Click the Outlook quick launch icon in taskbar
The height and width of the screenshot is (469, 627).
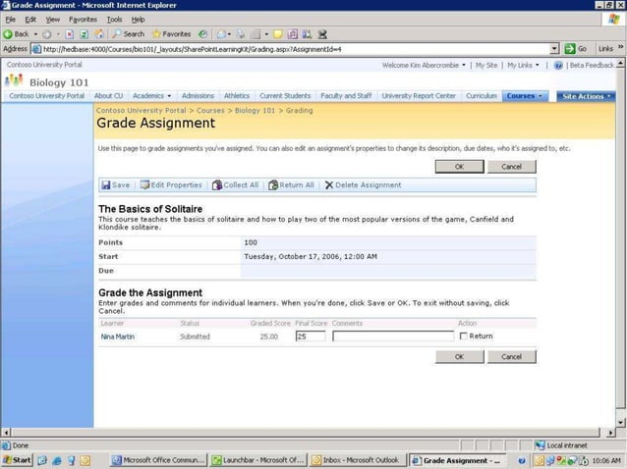85,460
